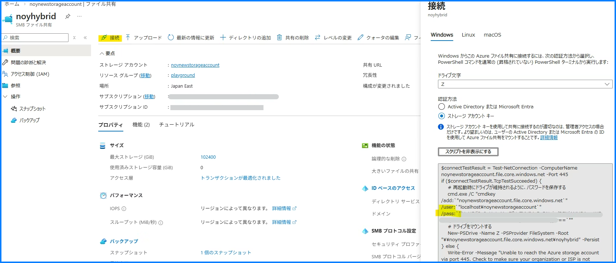Click the 問題の診断と解決 wrench icon
Viewport: 616px width, 263px height.
(5, 62)
